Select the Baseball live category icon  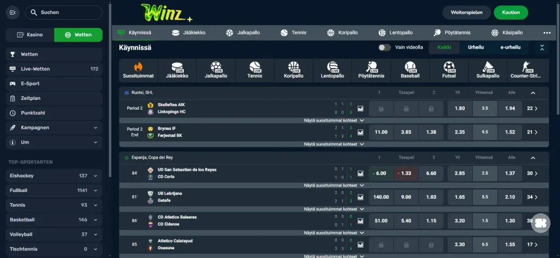pos(410,70)
